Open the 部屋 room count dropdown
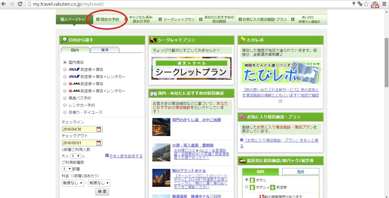Image resolution: width=389 pixels, height=198 pixels. coord(67,169)
